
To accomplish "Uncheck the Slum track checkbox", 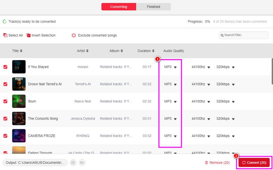I will [x=5, y=101].
